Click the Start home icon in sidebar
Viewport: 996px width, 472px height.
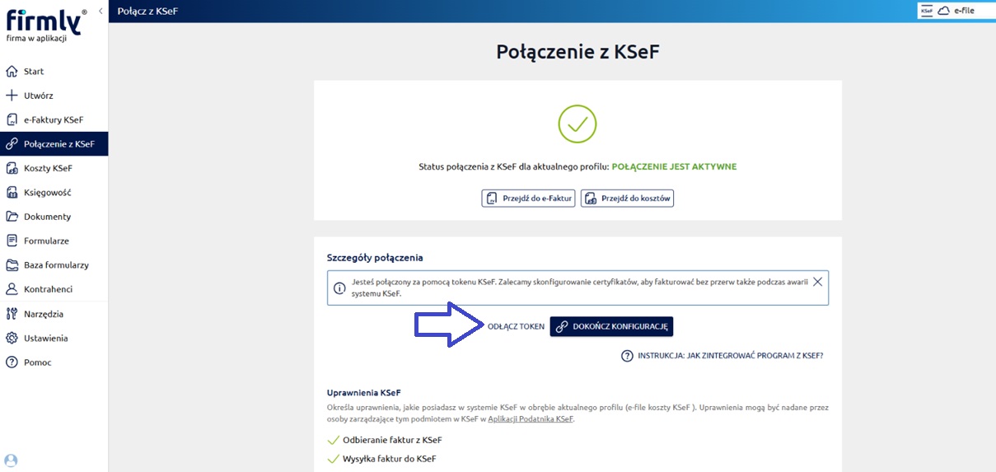click(12, 72)
